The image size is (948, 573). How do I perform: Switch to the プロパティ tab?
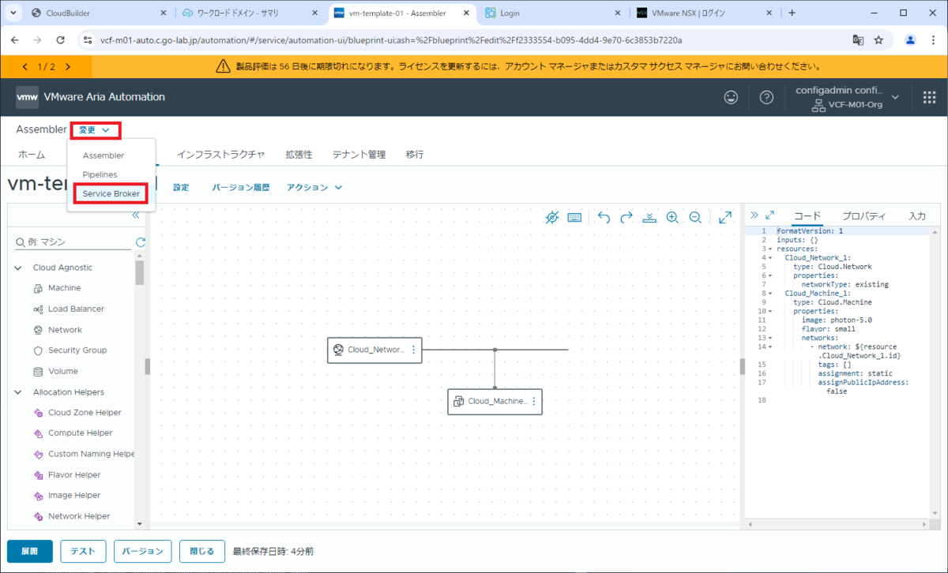[863, 215]
